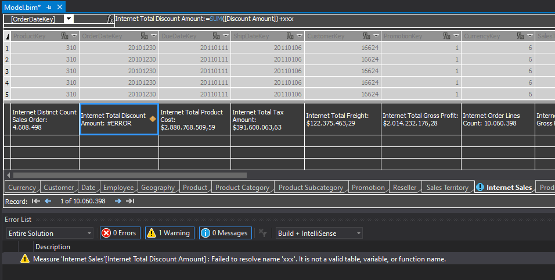Switch to the Customer table tab
Viewport: 555px width, 280px height.
[x=59, y=188]
